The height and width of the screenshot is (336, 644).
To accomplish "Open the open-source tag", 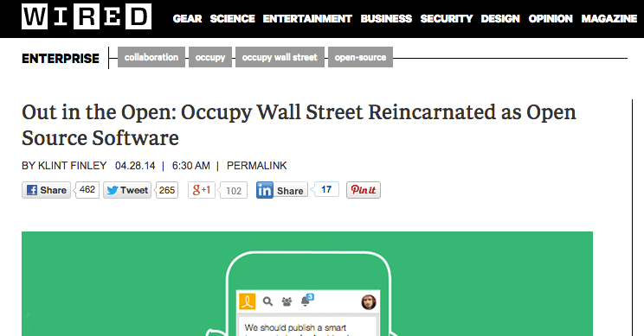I will (360, 57).
